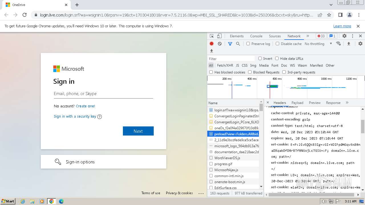Screen dimensions: 365x205
Task: Select the progress.gif request row
Action: click(233, 164)
